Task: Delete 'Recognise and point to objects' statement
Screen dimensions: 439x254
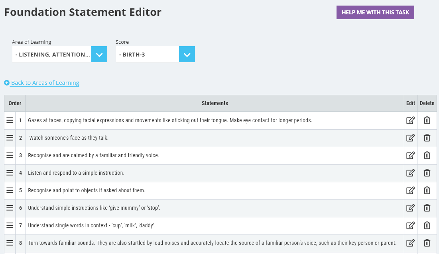Action: [x=427, y=190]
